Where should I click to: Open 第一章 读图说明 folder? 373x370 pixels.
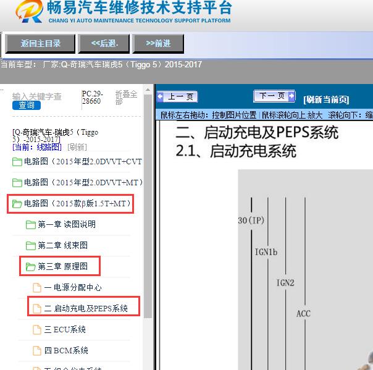pos(61,224)
